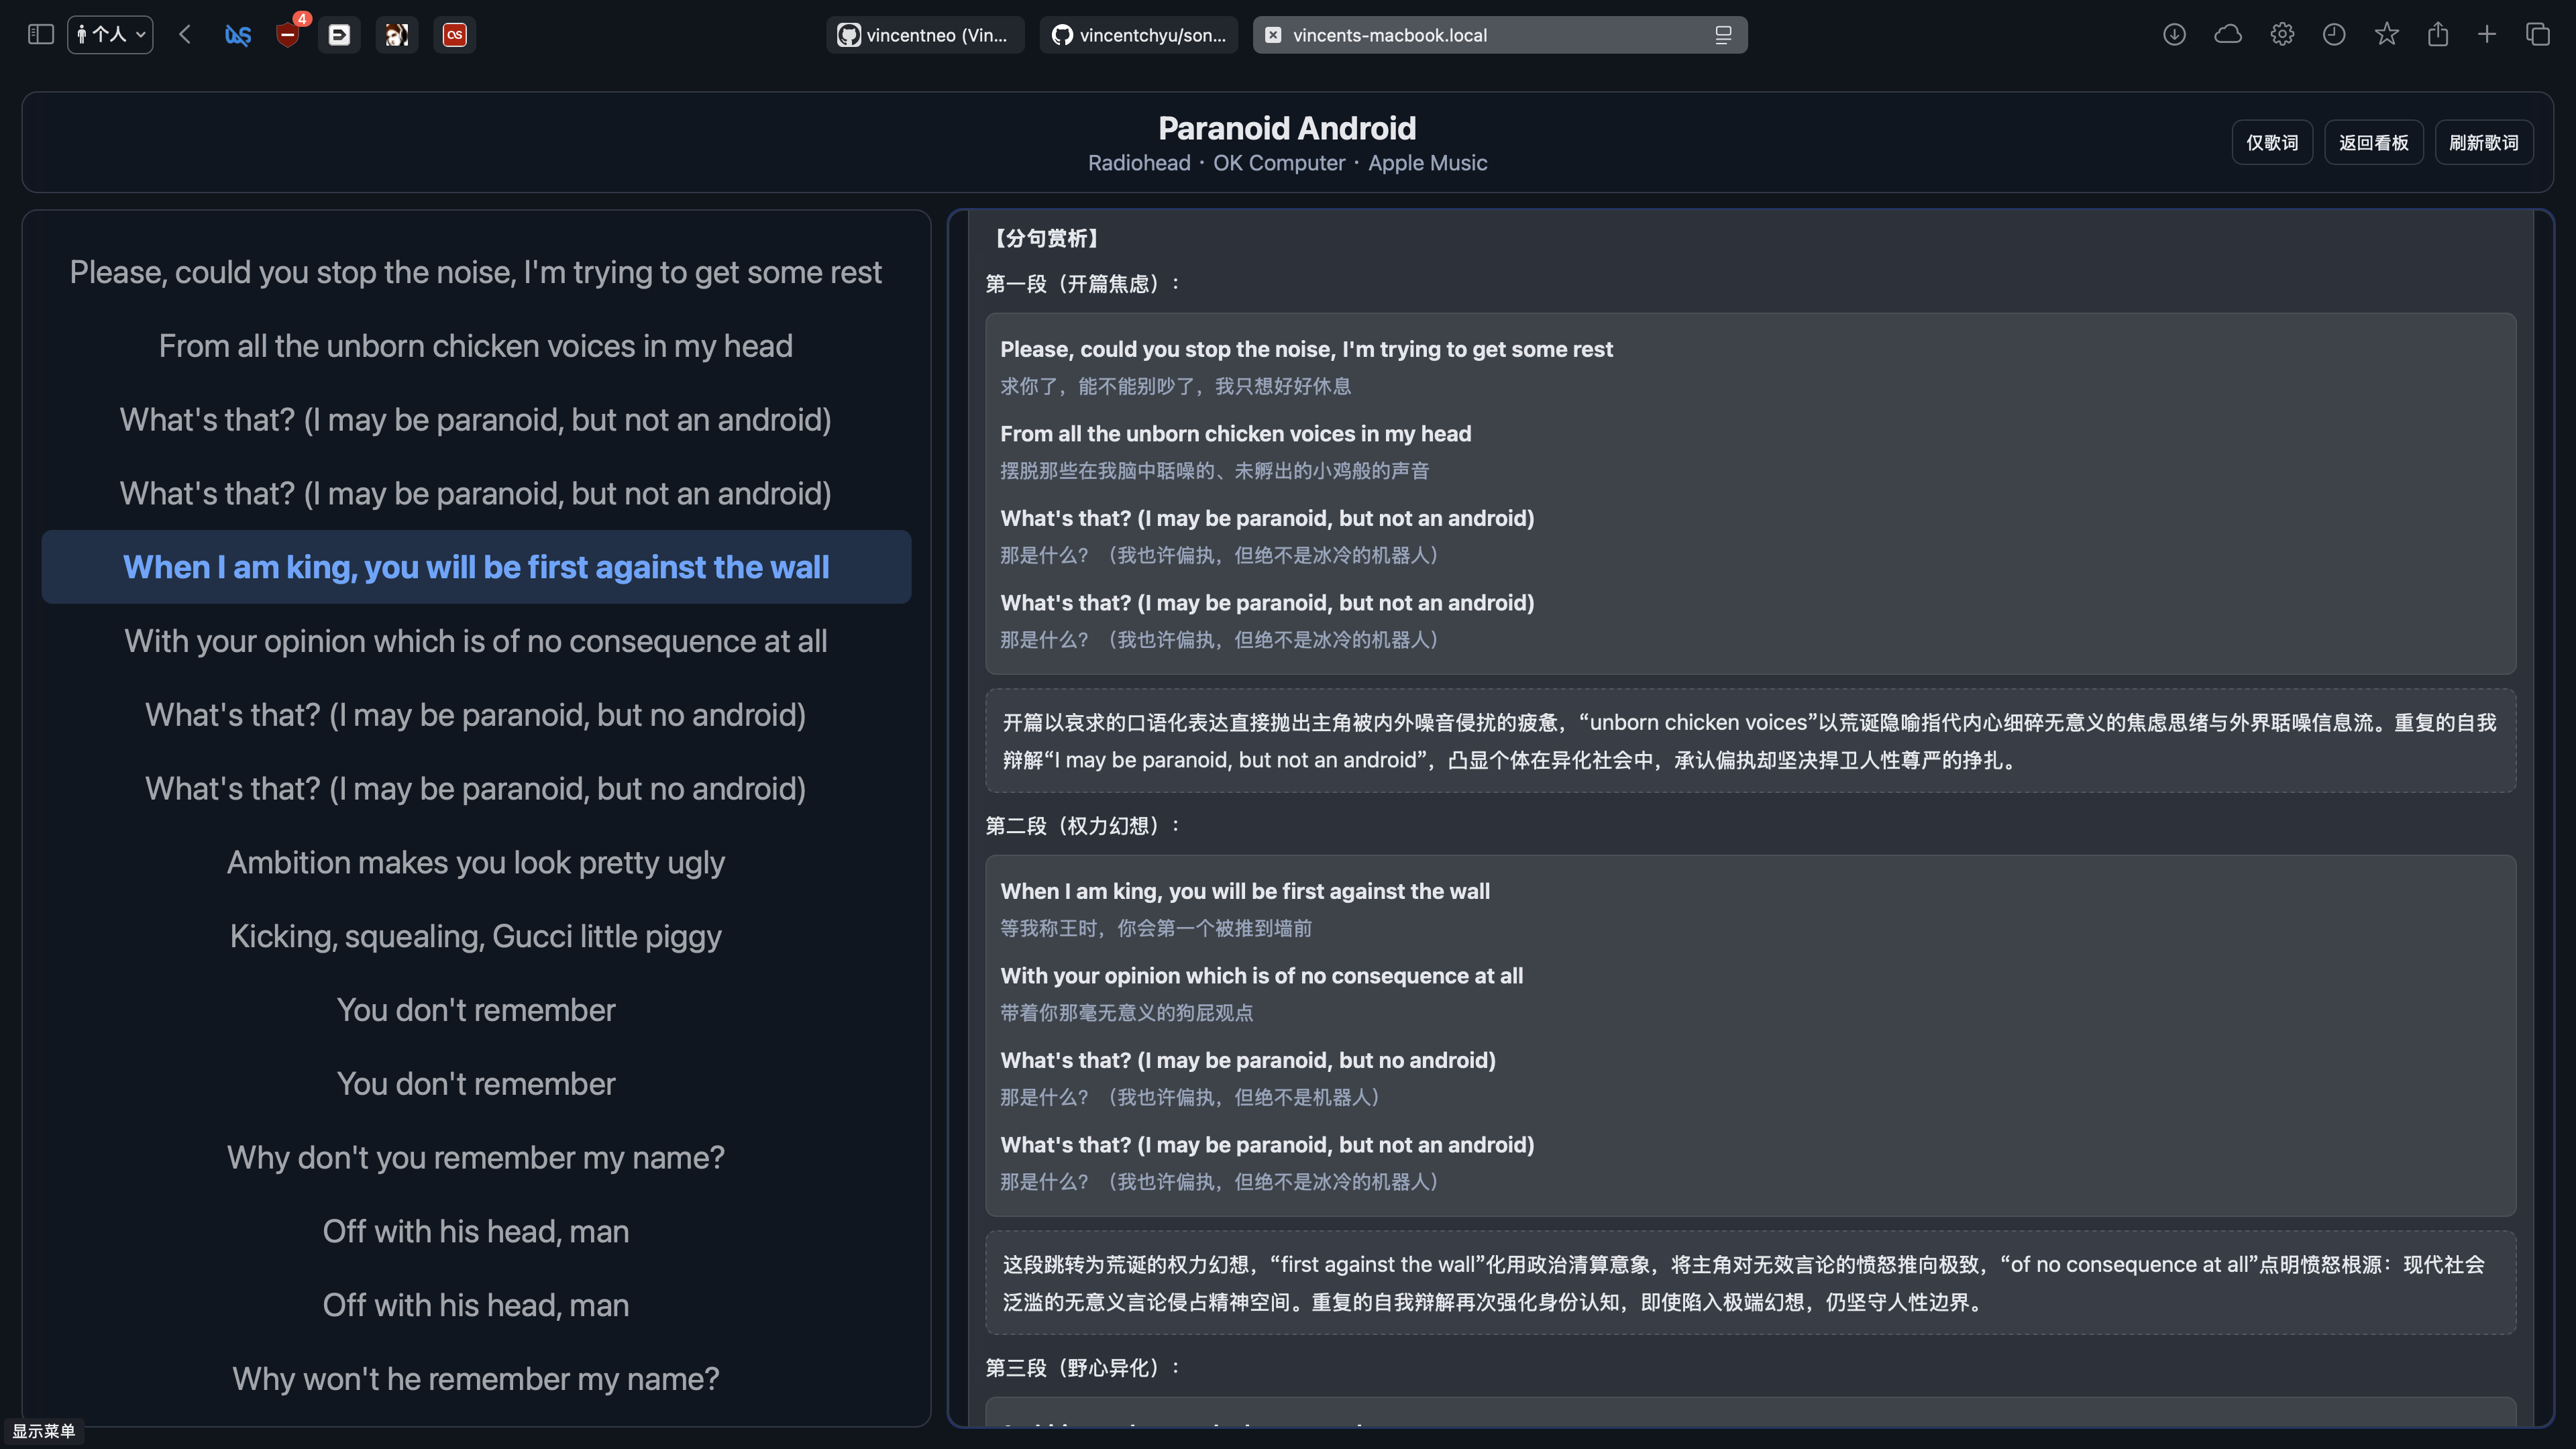Show the tab overview icon
Screen dimensions: 2576x1449
2538,35
